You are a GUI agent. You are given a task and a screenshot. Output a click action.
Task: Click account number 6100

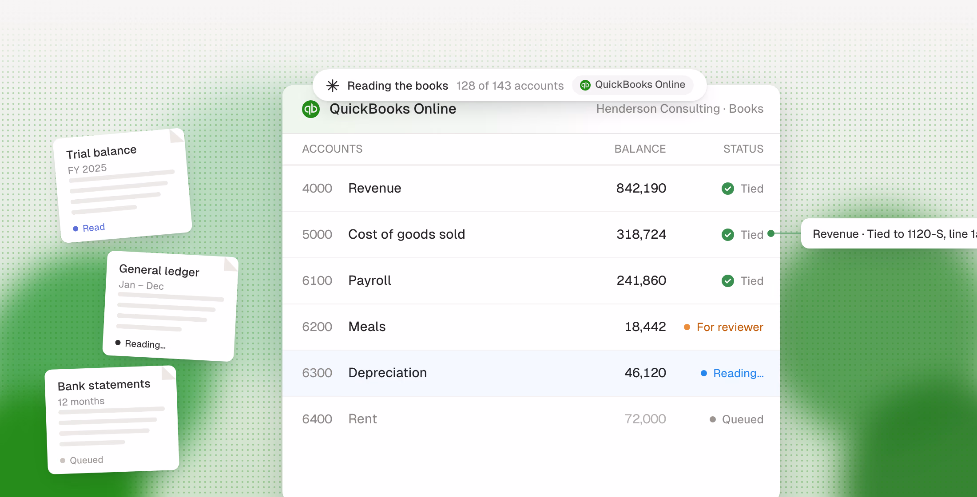[317, 280]
